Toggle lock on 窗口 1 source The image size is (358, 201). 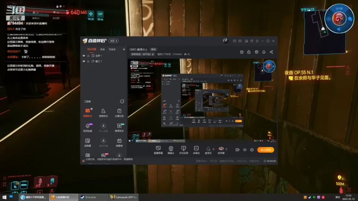88,61
